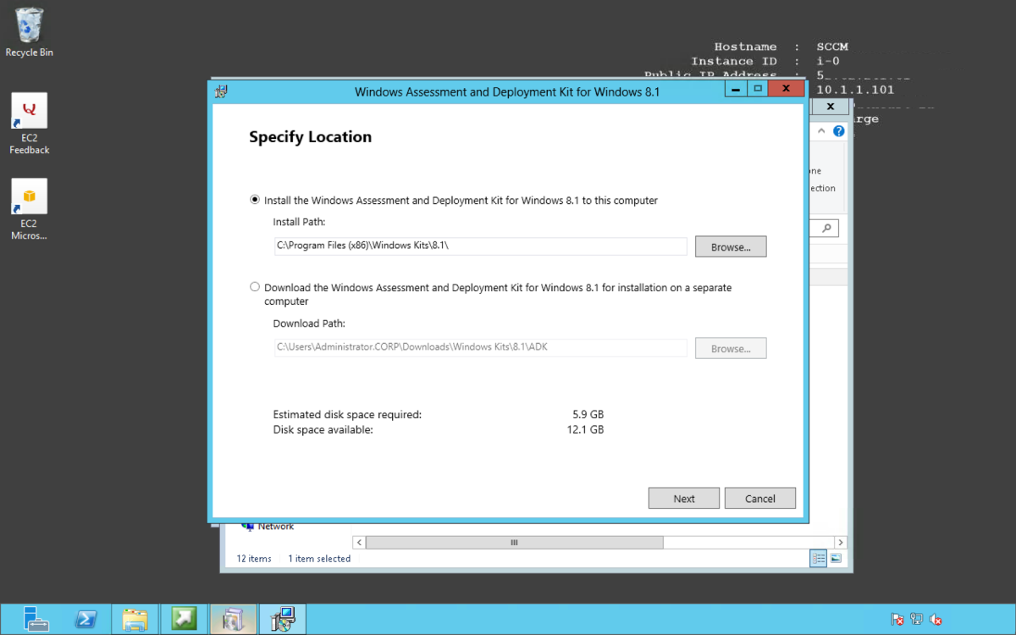
Task: Launch Windows PowerShell from the taskbar
Action: click(x=86, y=619)
